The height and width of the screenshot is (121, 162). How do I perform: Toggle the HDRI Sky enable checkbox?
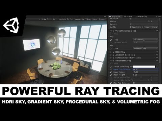coord(113,52)
